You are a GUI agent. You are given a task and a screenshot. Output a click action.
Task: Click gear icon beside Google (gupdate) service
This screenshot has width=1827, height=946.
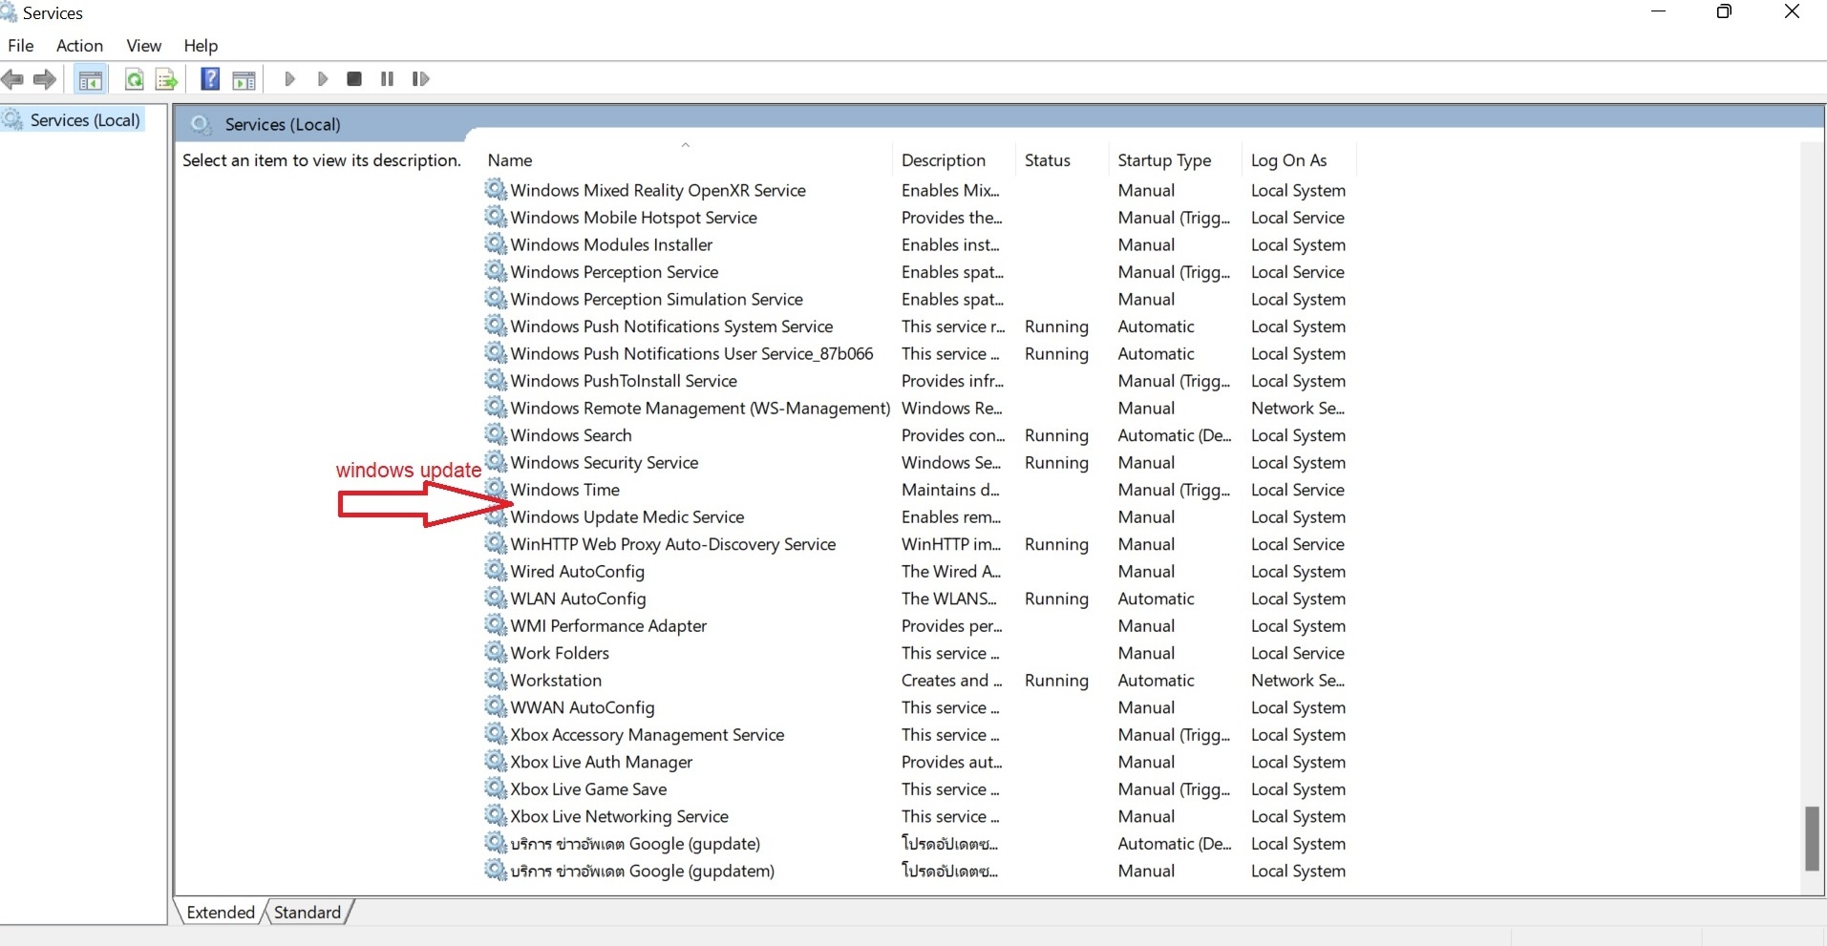tap(495, 843)
